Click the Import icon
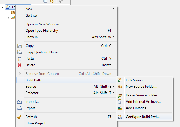 20,102
